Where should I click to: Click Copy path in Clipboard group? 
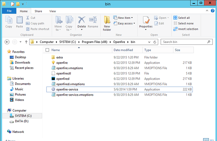(35, 23)
